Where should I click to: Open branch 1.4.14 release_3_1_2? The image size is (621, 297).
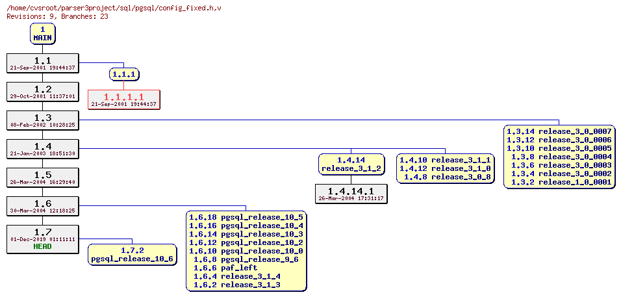pos(351,164)
